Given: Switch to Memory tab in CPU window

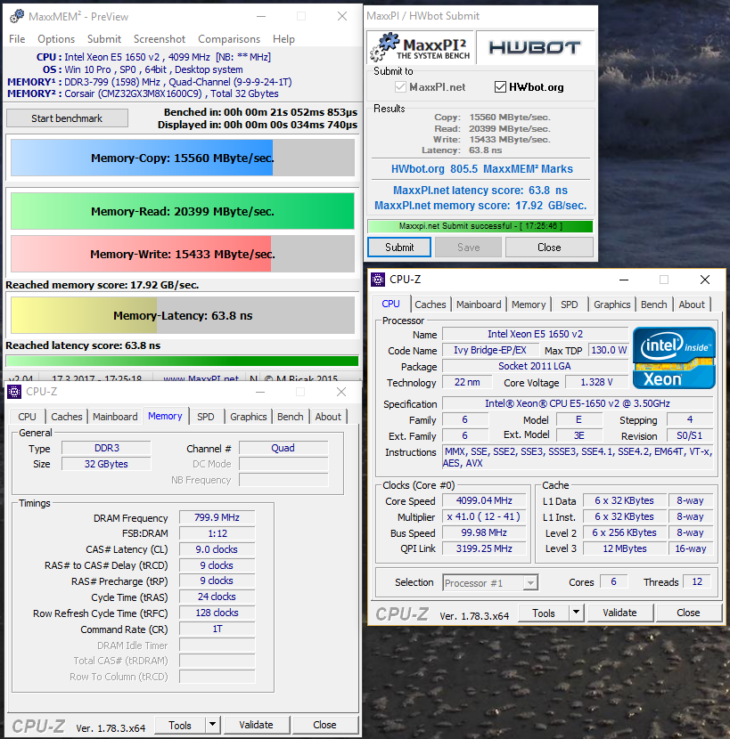Looking at the screenshot, I should tap(529, 305).
